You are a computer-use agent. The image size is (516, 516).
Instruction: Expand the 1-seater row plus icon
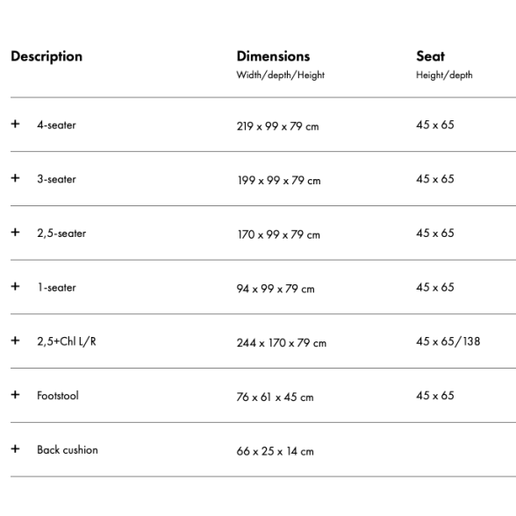coord(15,286)
